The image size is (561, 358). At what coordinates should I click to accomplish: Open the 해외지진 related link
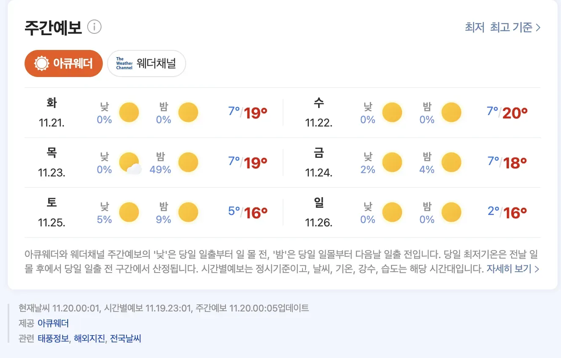(x=89, y=339)
